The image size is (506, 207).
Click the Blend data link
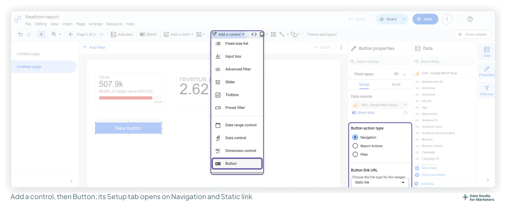click(x=363, y=113)
